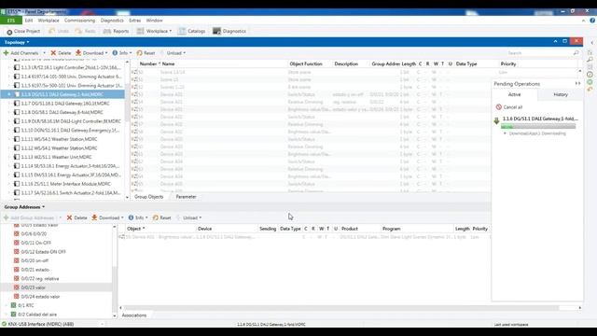Click Close Project in the main toolbar
Viewport: 597px width, 336px height.
tap(23, 31)
